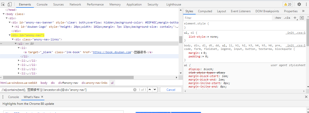Select the Layout pane tab
The image size is (309, 113).
coord(221,11)
